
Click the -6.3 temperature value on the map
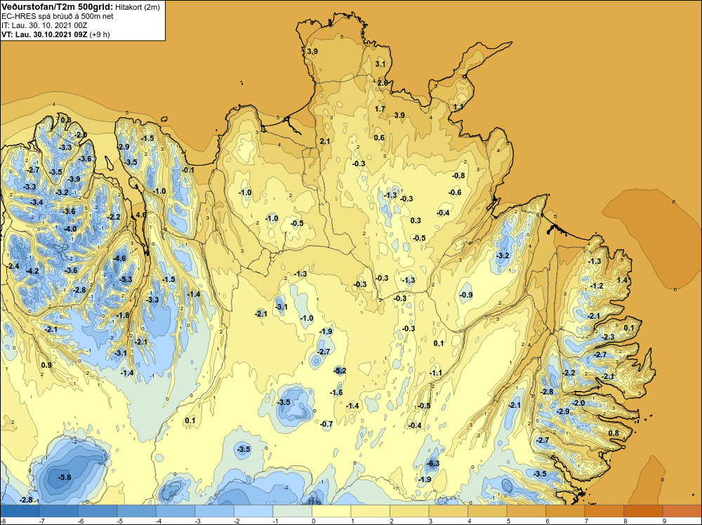click(433, 463)
